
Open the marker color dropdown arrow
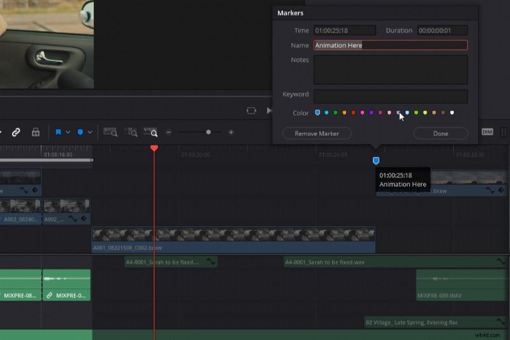(x=90, y=132)
